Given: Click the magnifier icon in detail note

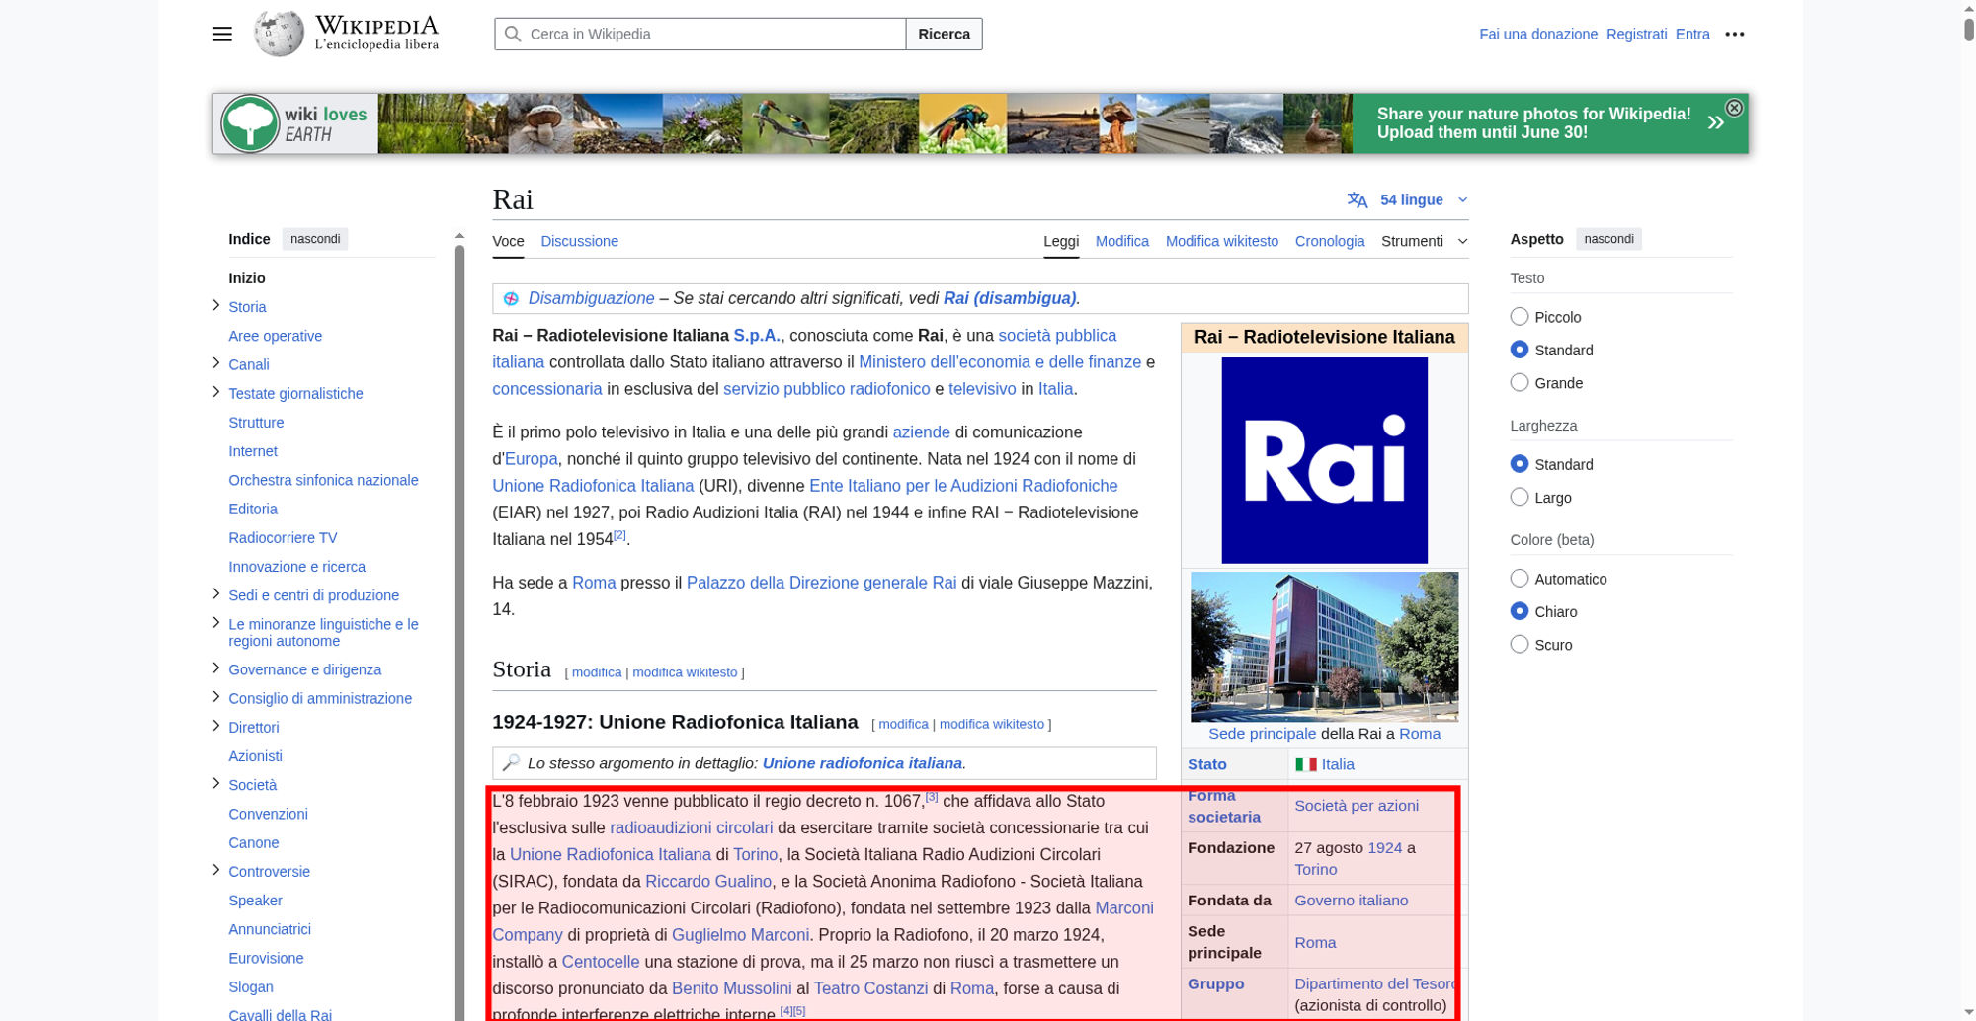Looking at the screenshot, I should pos(511,763).
